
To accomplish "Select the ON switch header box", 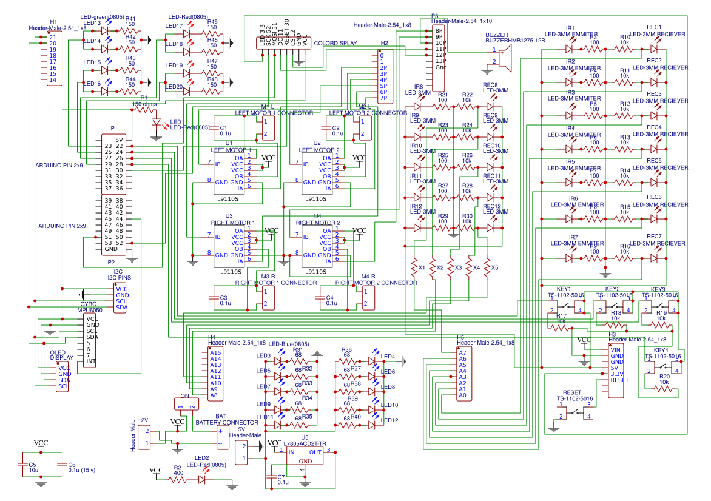I will click(x=186, y=403).
